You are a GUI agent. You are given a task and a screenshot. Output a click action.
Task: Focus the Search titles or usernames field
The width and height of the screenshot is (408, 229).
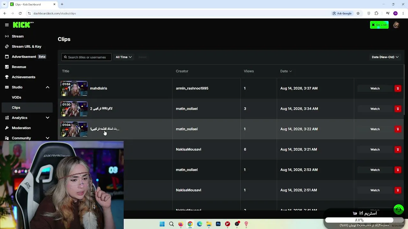(86, 57)
